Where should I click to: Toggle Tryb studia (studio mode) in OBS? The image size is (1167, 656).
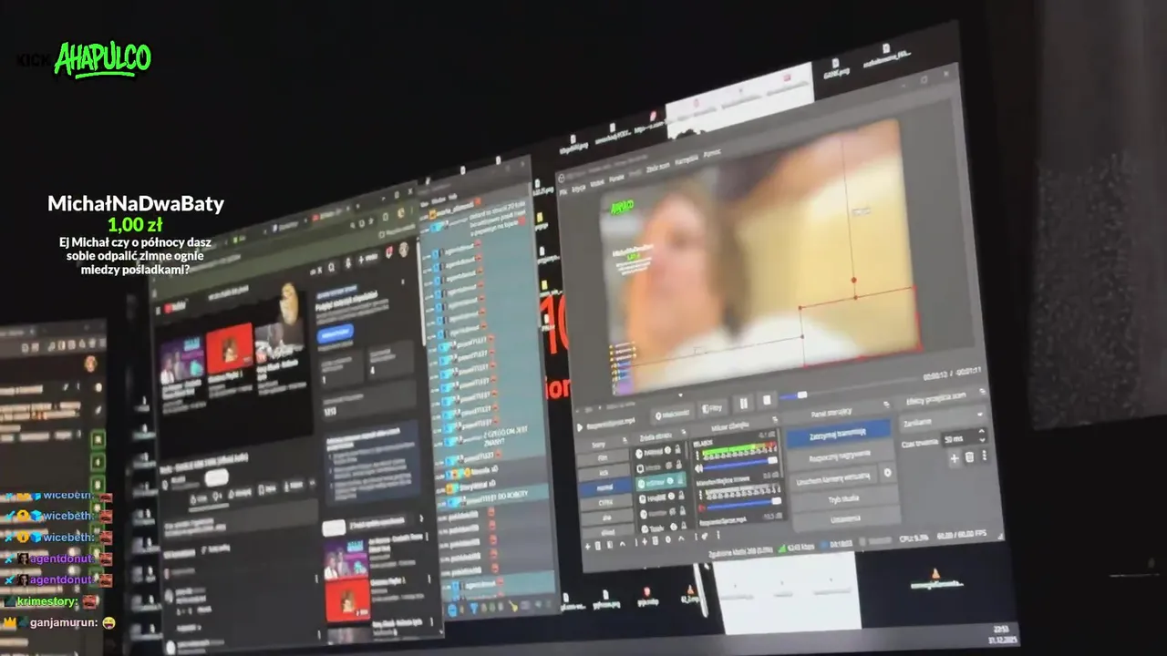click(844, 498)
